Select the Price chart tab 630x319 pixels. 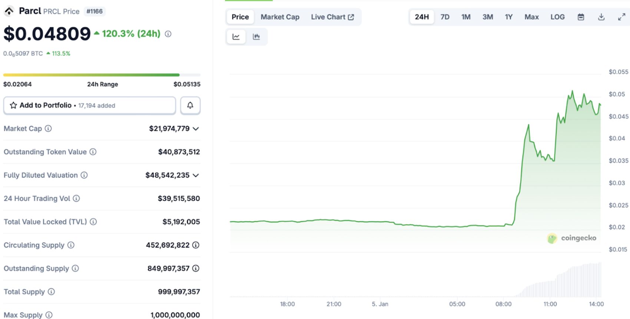240,17
